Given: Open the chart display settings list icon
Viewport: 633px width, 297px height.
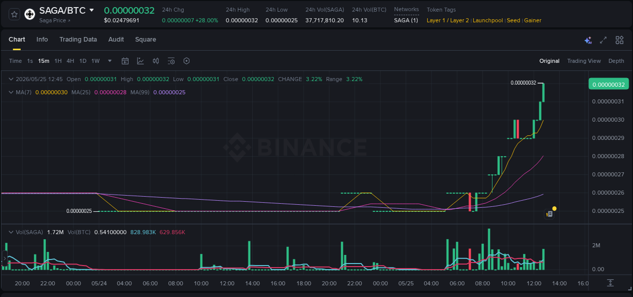Looking at the screenshot, I should tap(171, 61).
